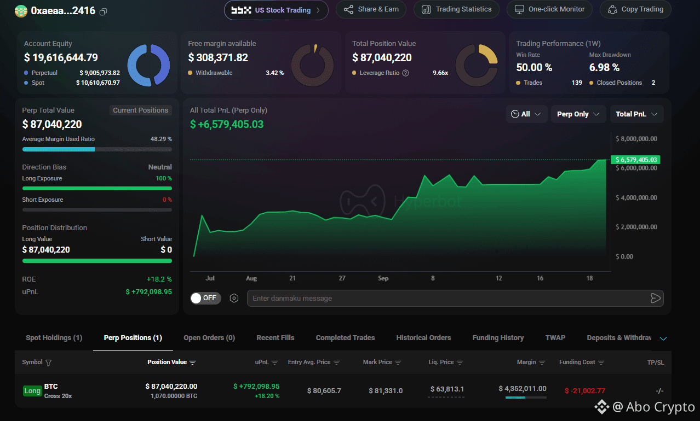This screenshot has width=700, height=421.
Task: Send the danmaku message with the arrow icon
Action: pos(655,298)
